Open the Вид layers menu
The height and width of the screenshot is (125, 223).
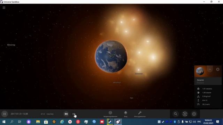tap(125, 114)
